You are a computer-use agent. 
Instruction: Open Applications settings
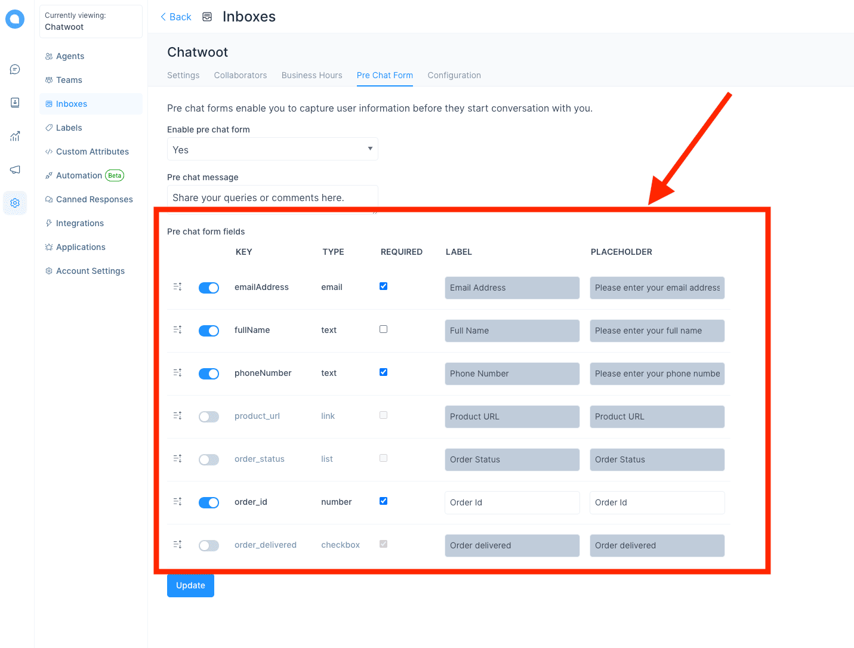click(91, 247)
